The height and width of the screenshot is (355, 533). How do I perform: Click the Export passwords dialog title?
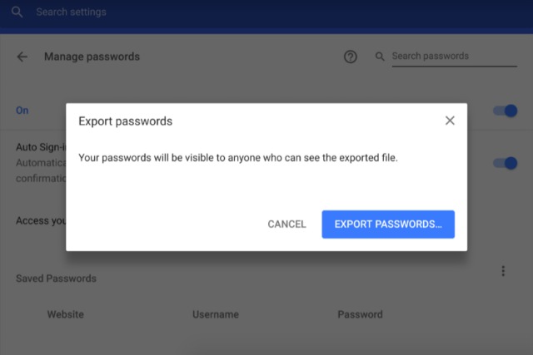pos(126,121)
